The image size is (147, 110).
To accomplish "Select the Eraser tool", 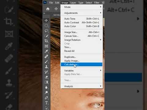I will (x=46, y=77).
